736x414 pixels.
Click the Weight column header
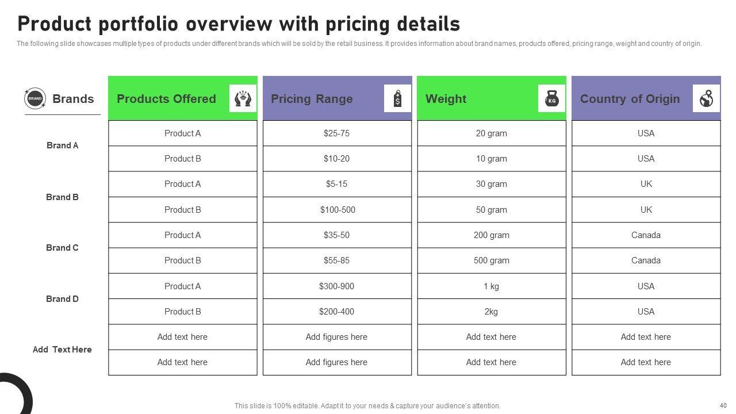coord(446,99)
